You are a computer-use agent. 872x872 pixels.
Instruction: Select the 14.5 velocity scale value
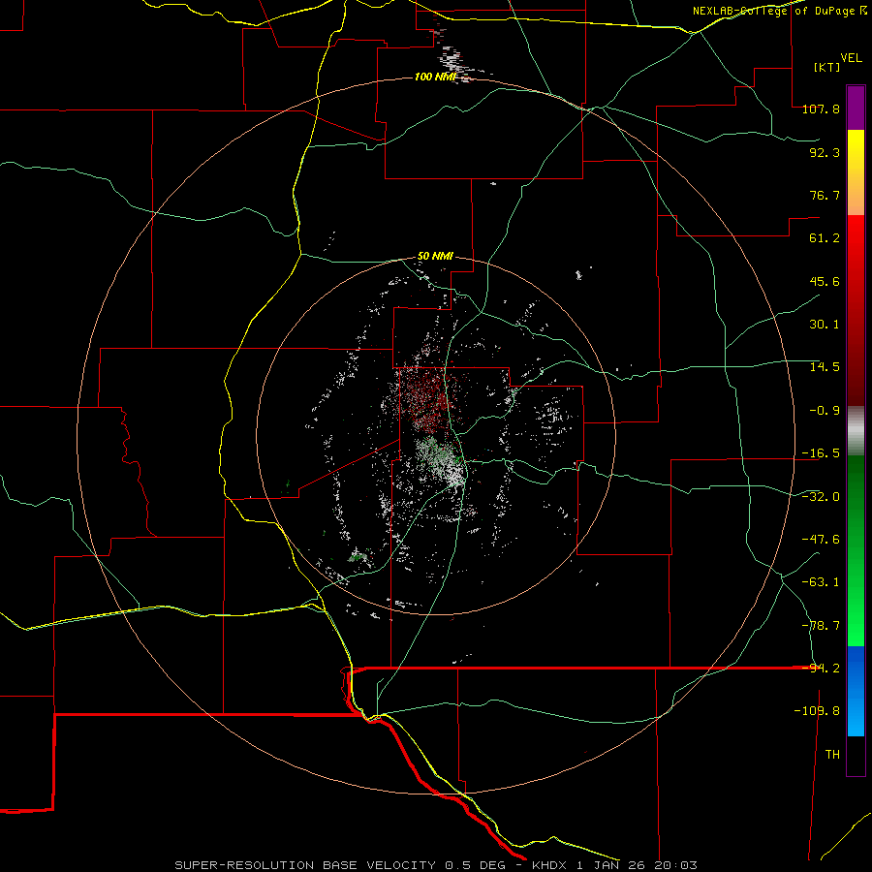[825, 367]
